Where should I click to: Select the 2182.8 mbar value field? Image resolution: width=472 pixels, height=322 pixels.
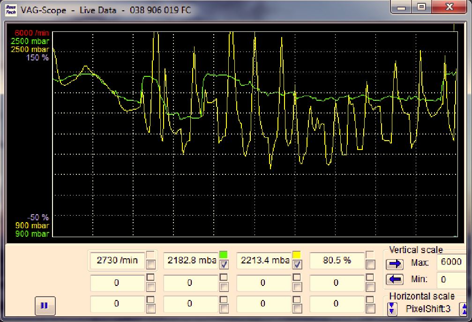[191, 260]
